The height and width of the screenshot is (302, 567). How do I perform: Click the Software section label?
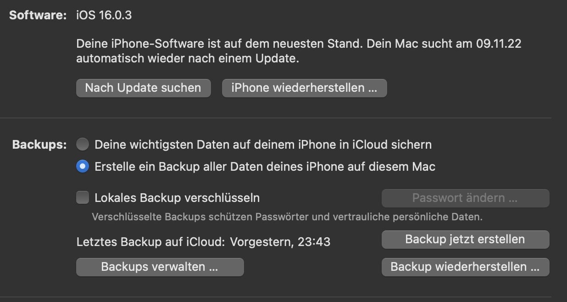click(38, 15)
